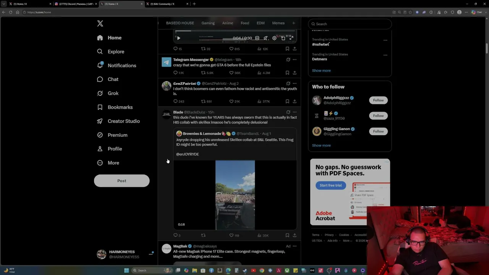Open more options for GenZPatriot post

295,83
